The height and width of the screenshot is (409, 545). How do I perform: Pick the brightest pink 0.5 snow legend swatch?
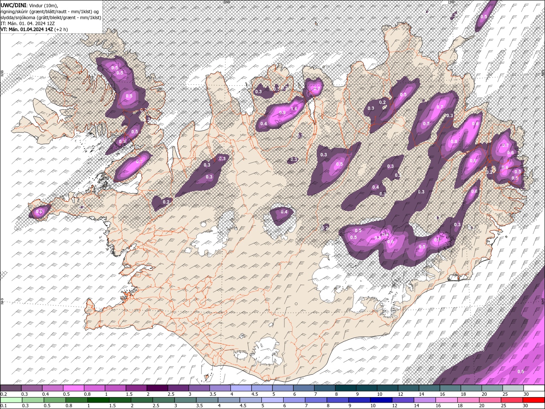point(73,388)
